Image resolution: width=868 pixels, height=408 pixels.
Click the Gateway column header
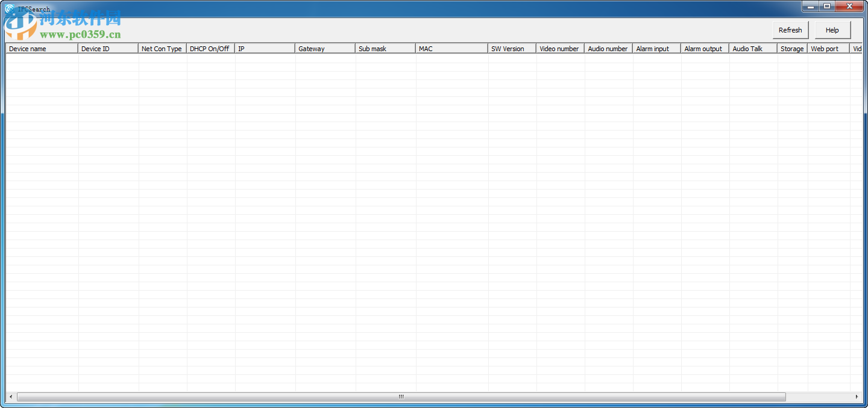pos(325,49)
